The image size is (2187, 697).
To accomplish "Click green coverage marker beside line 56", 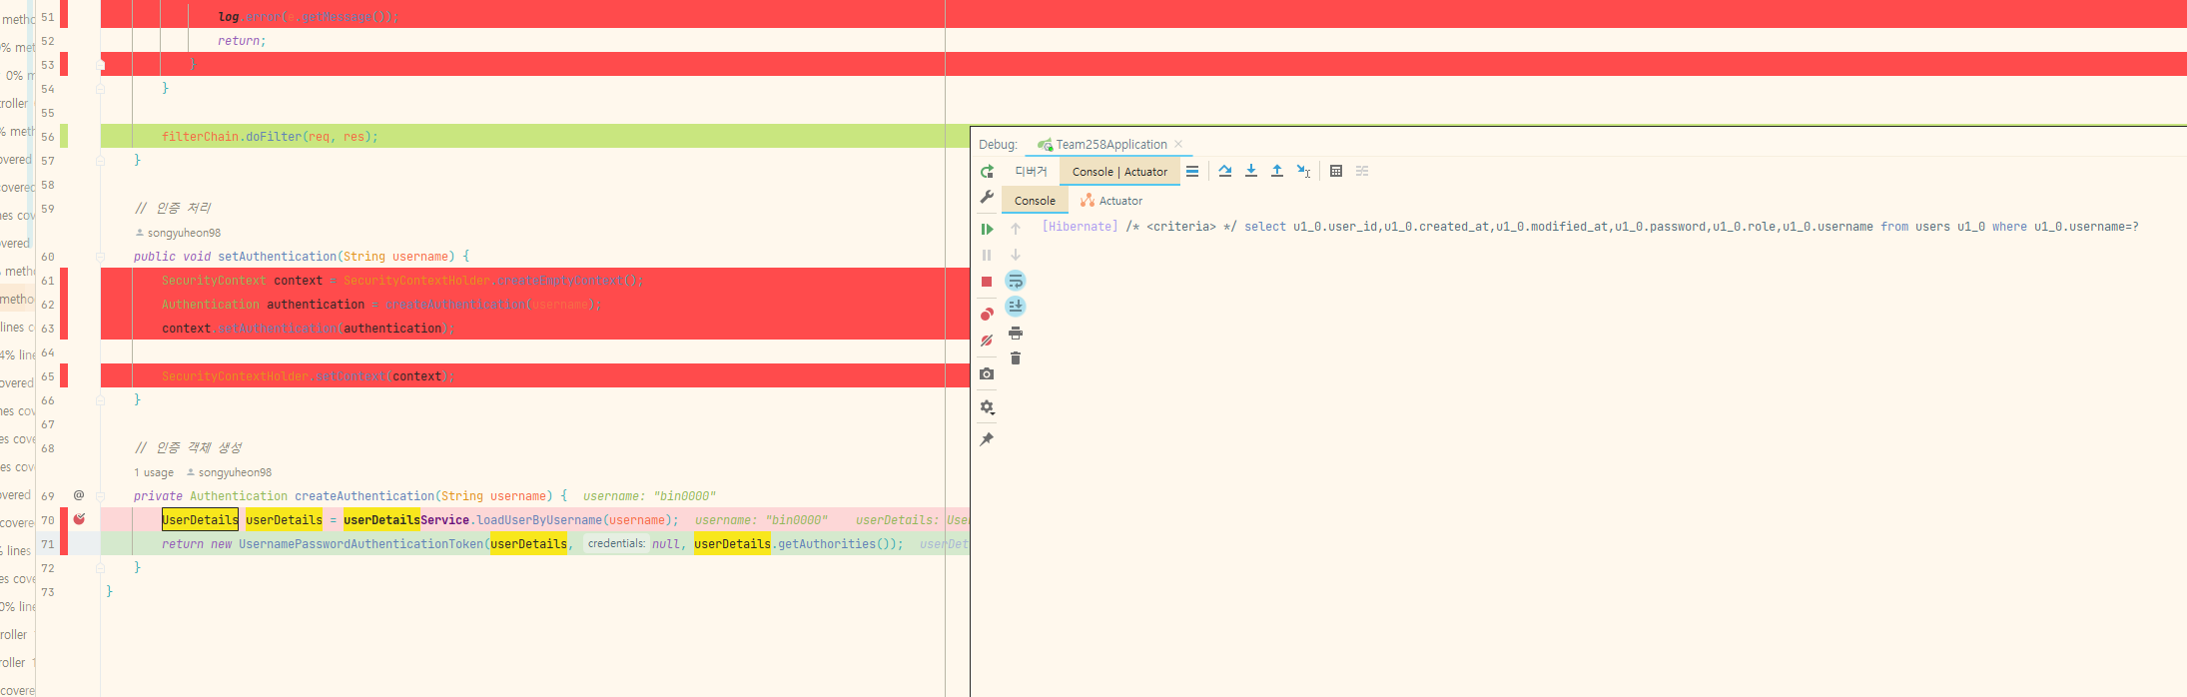I will 64,137.
